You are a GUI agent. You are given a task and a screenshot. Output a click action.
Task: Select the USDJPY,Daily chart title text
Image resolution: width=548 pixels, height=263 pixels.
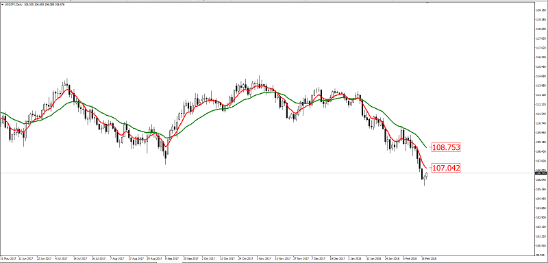click(x=13, y=5)
